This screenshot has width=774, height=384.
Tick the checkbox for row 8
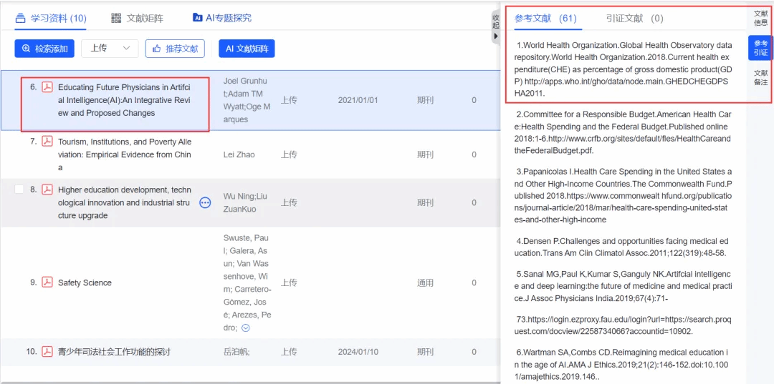[19, 189]
